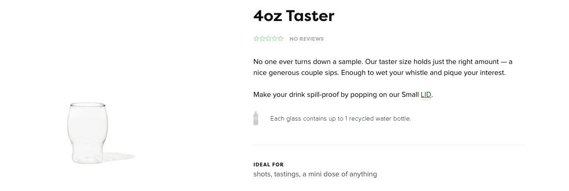Open the NO REVIEWS link
Screen dimensions: 569x191
coord(306,39)
